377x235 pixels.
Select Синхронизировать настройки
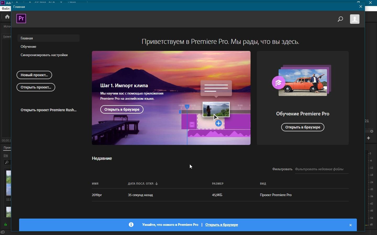point(44,55)
